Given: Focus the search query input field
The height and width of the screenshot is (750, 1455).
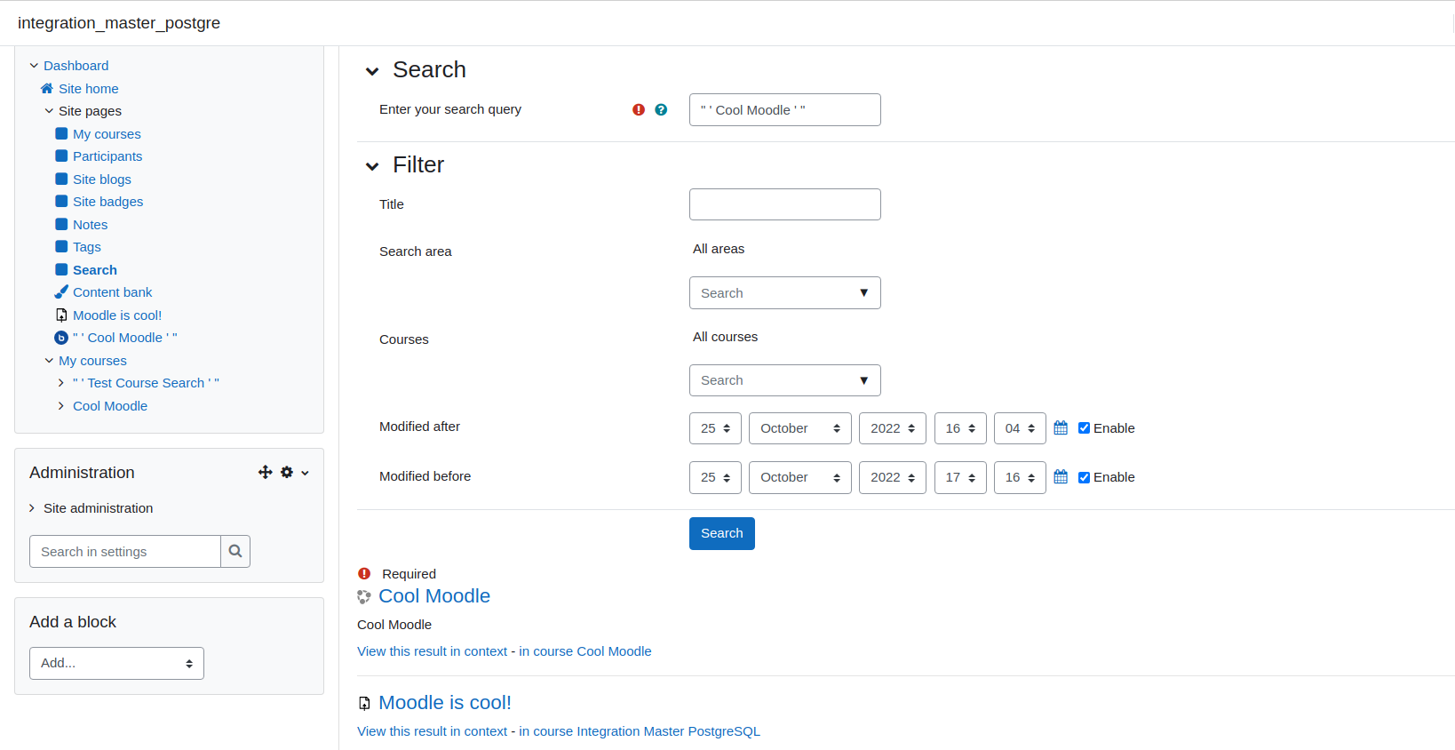Looking at the screenshot, I should pos(785,109).
